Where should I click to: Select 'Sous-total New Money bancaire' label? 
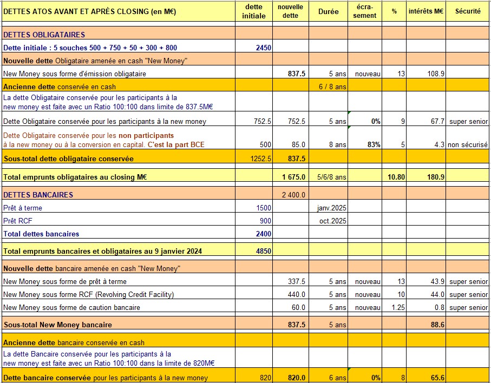pyautogui.click(x=57, y=325)
